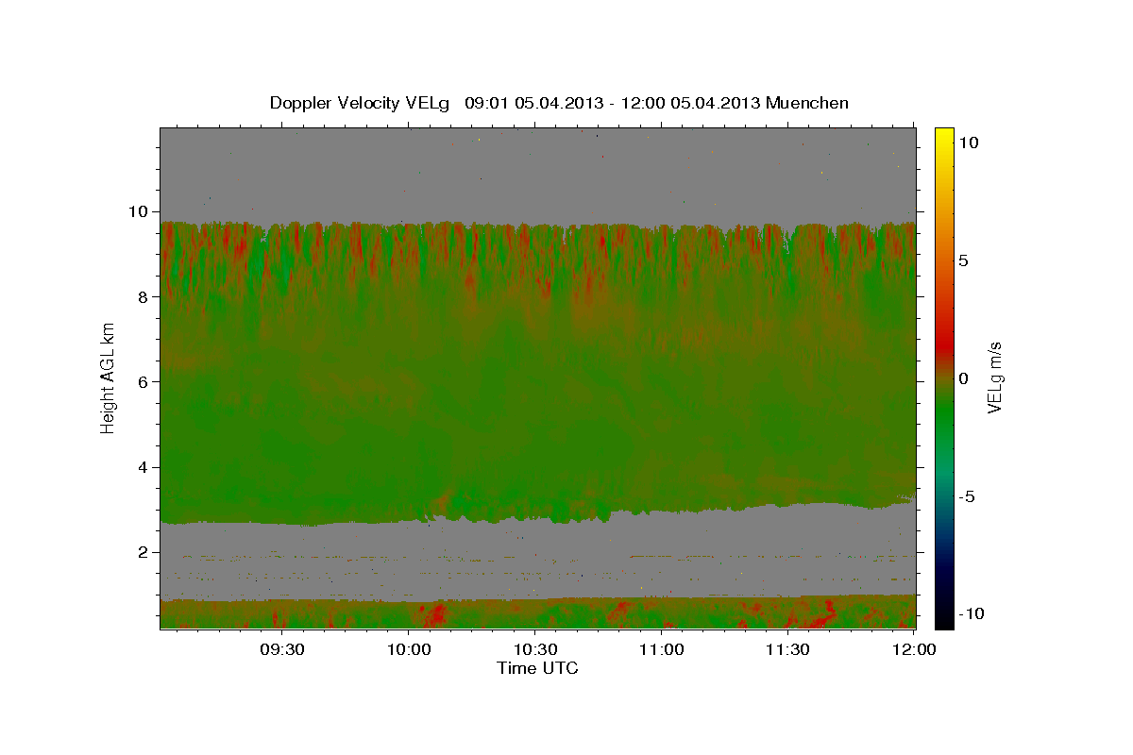
Task: Click the "VELg m/s" colorbar label
Action: [995, 377]
